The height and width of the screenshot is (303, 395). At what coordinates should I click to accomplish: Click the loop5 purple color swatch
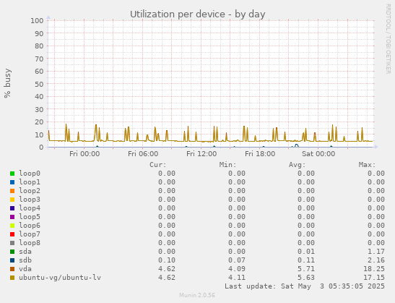[x=12, y=217]
